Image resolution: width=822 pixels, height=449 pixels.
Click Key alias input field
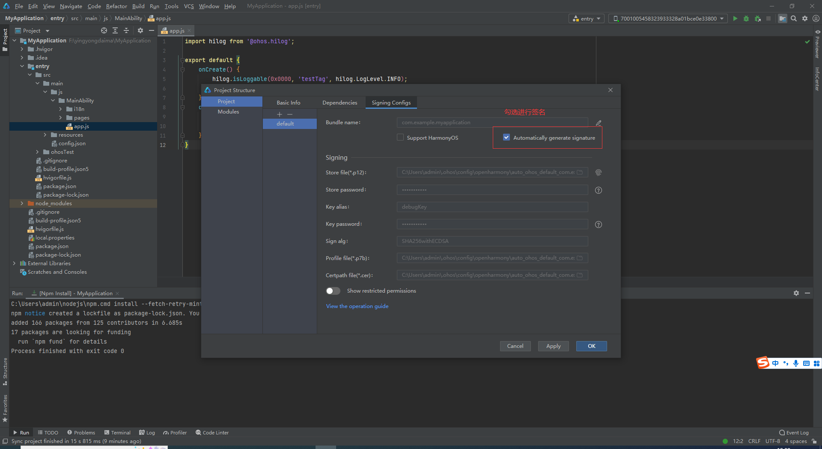coord(492,207)
